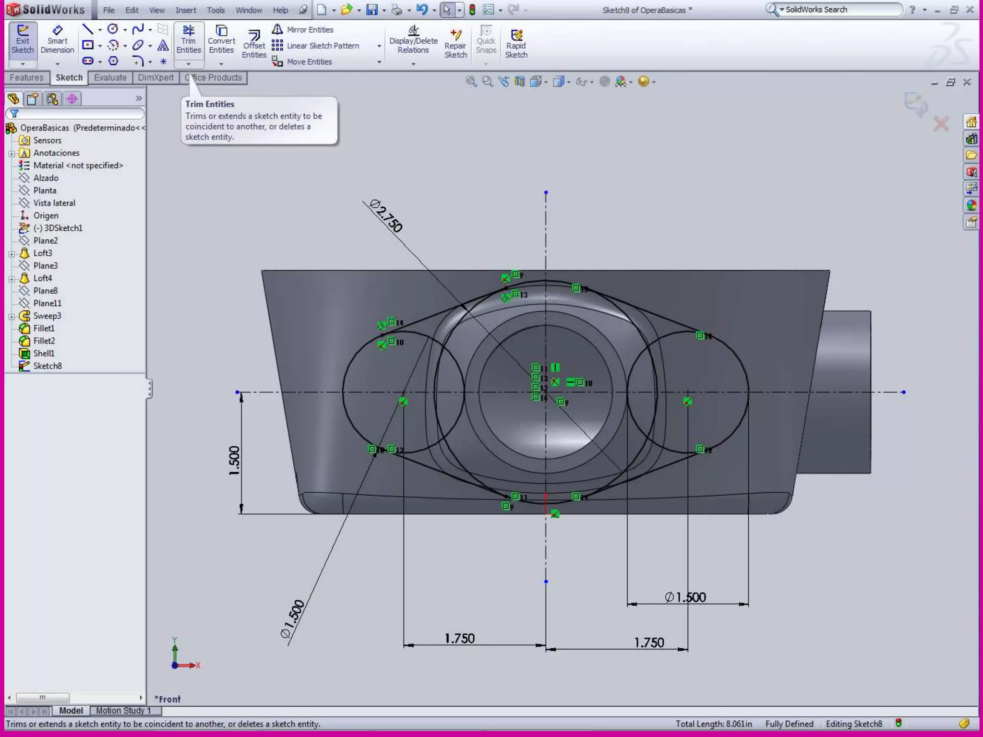The height and width of the screenshot is (737, 983).
Task: Open Linear Sketch Pattern dropdown arrow
Action: click(x=379, y=46)
